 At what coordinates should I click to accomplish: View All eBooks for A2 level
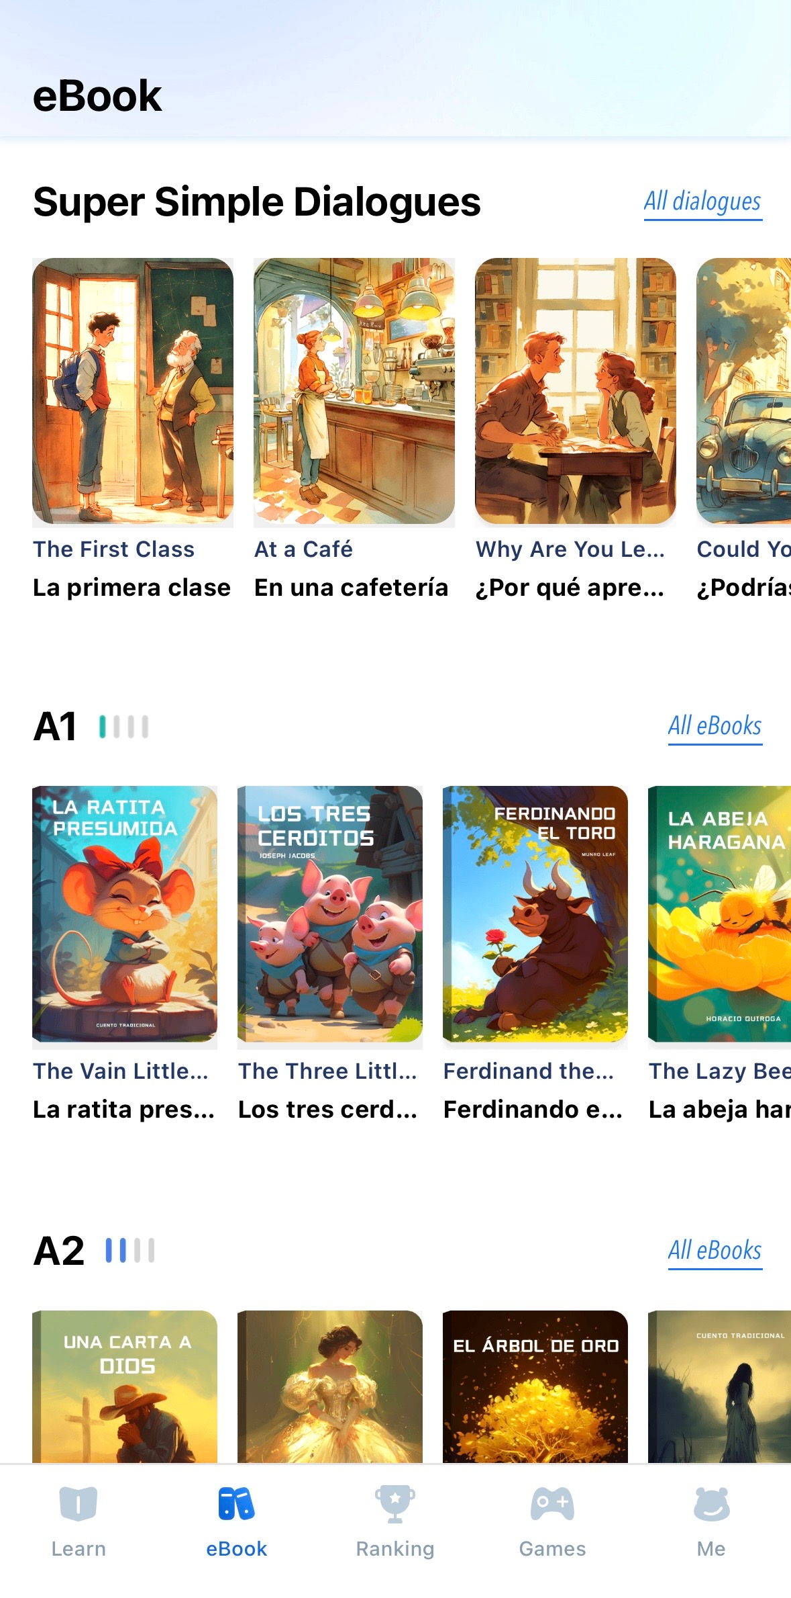[x=715, y=1251]
